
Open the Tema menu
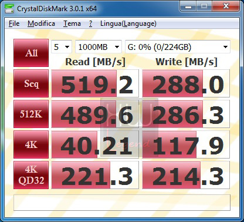(x=72, y=23)
